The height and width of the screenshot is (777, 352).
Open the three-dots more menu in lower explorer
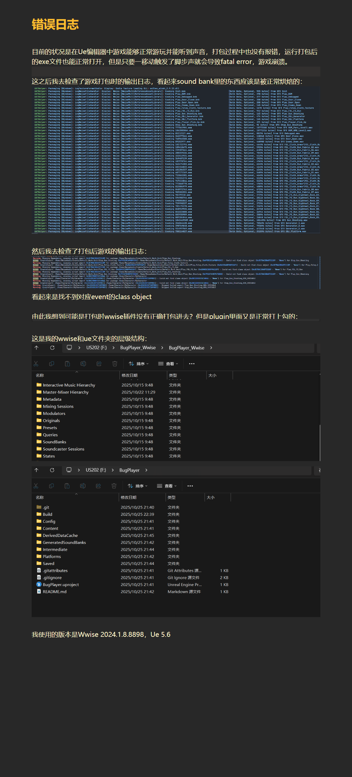(190, 486)
